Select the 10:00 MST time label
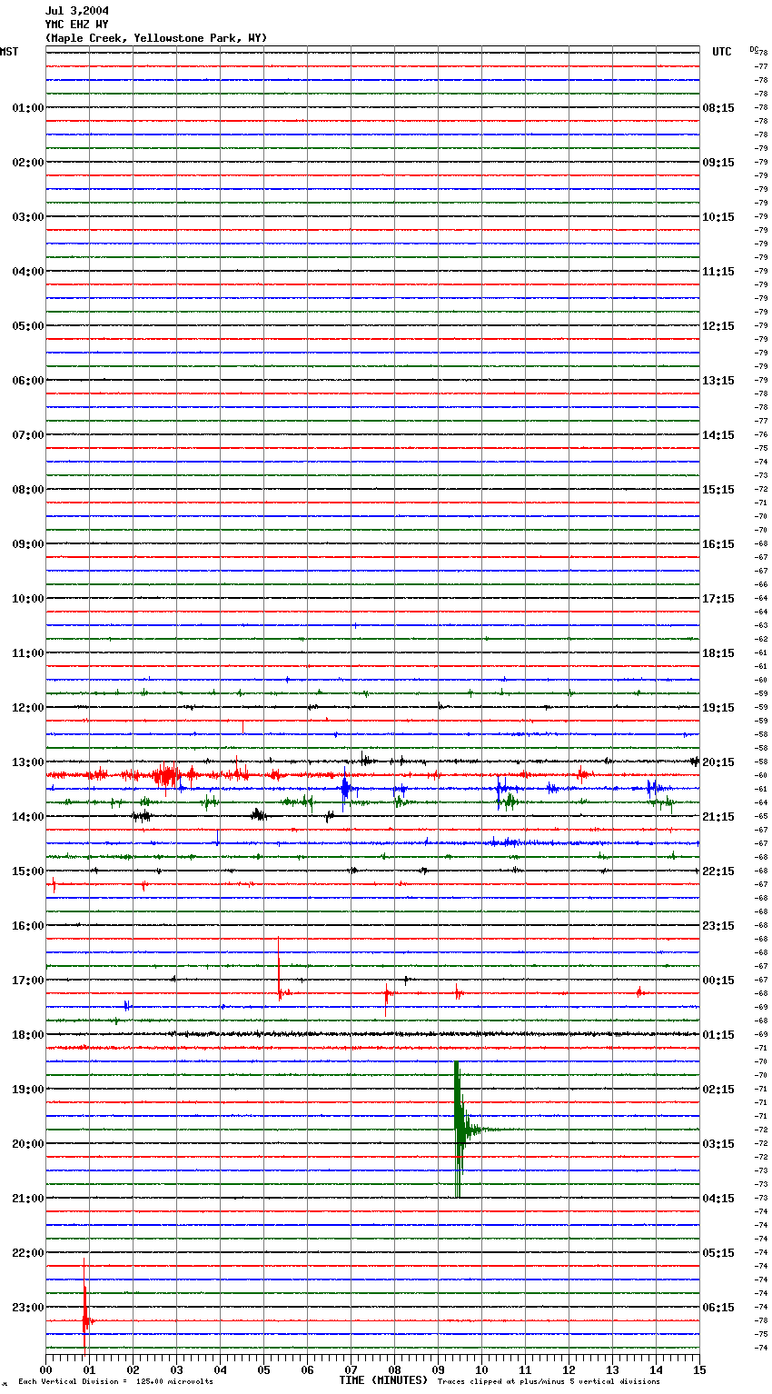The width and height of the screenshot is (772, 1394). [x=28, y=599]
